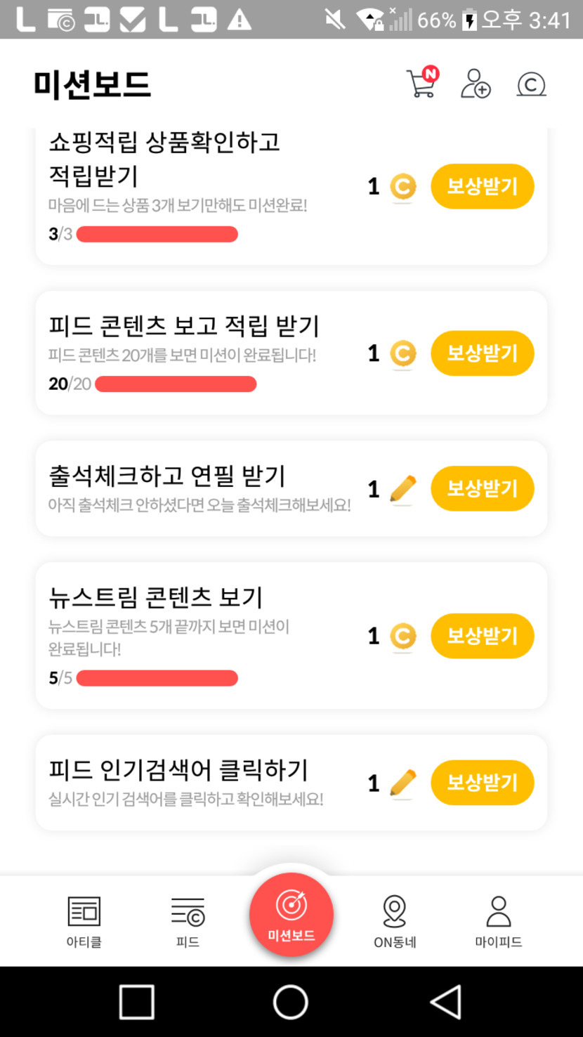The width and height of the screenshot is (583, 1037).
Task: Claim reward for 출석체크하고 연필 받기
Action: [x=483, y=489]
